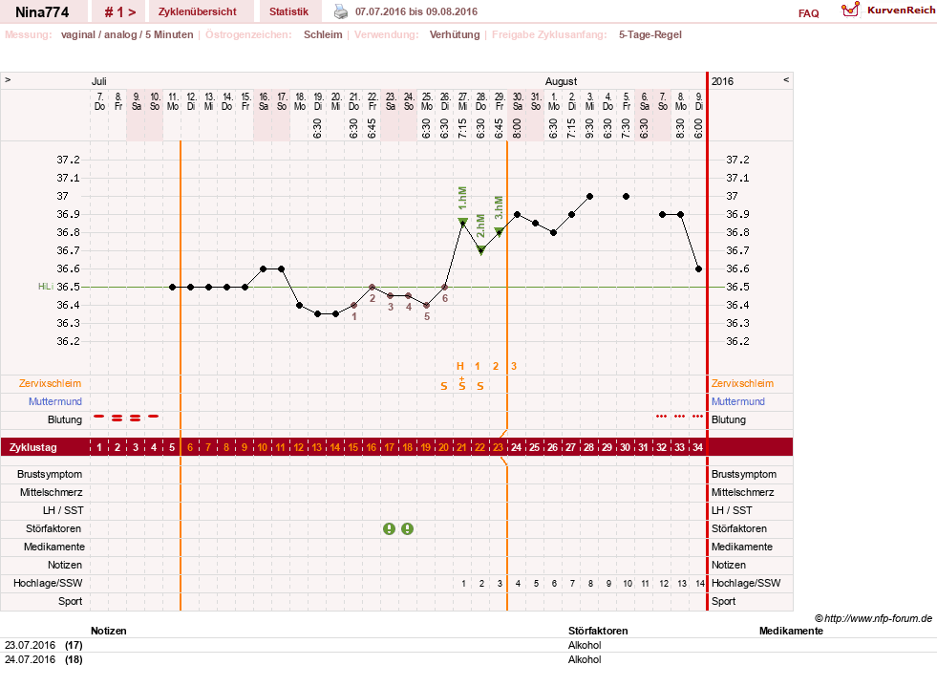Viewport: 937px width, 687px height.
Task: Click the temperature point on 3. August at 37.0
Action: (590, 196)
